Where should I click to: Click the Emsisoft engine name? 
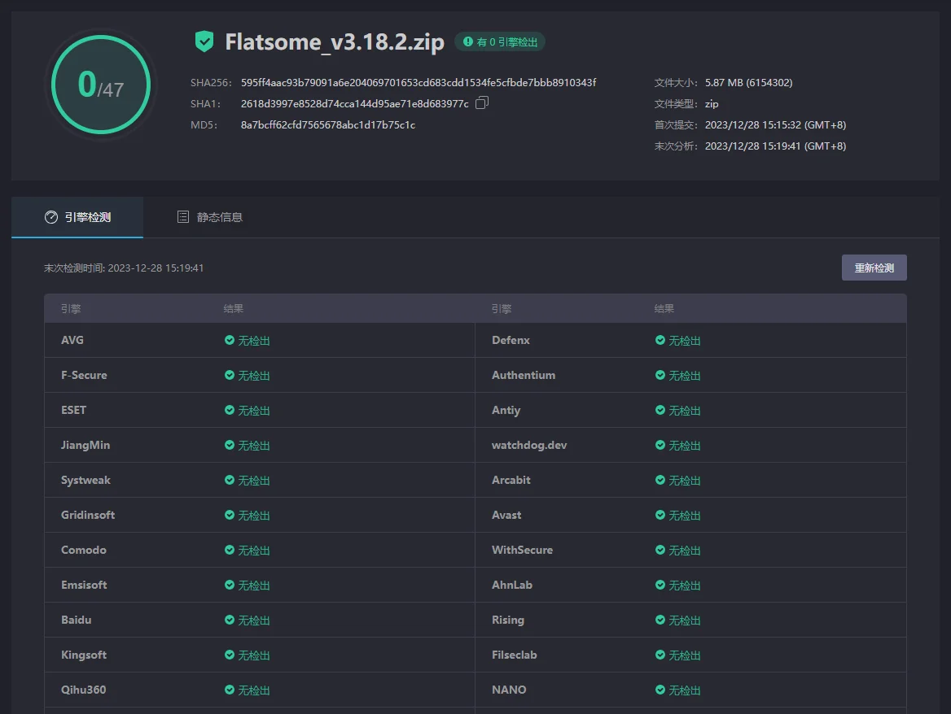click(x=84, y=585)
